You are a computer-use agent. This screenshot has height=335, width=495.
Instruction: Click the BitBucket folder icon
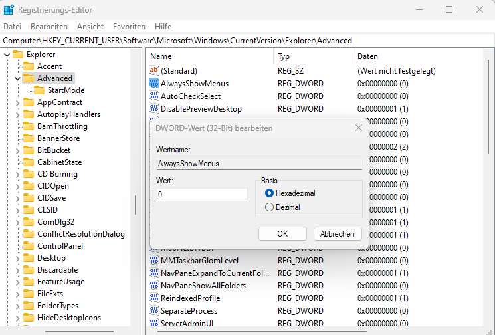(x=29, y=150)
